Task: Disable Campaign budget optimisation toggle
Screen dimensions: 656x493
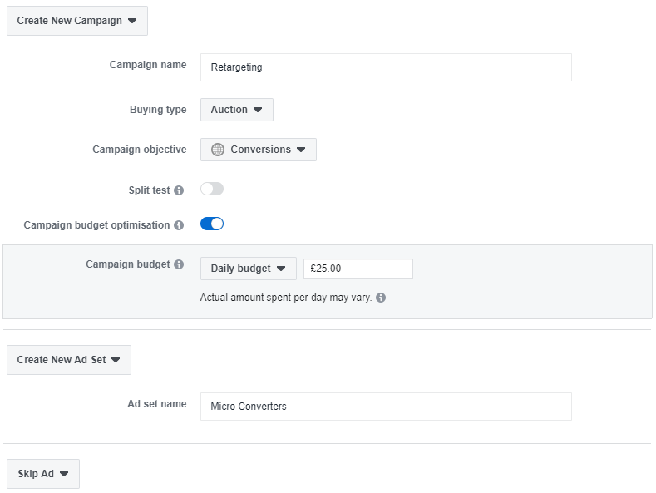Action: tap(212, 224)
